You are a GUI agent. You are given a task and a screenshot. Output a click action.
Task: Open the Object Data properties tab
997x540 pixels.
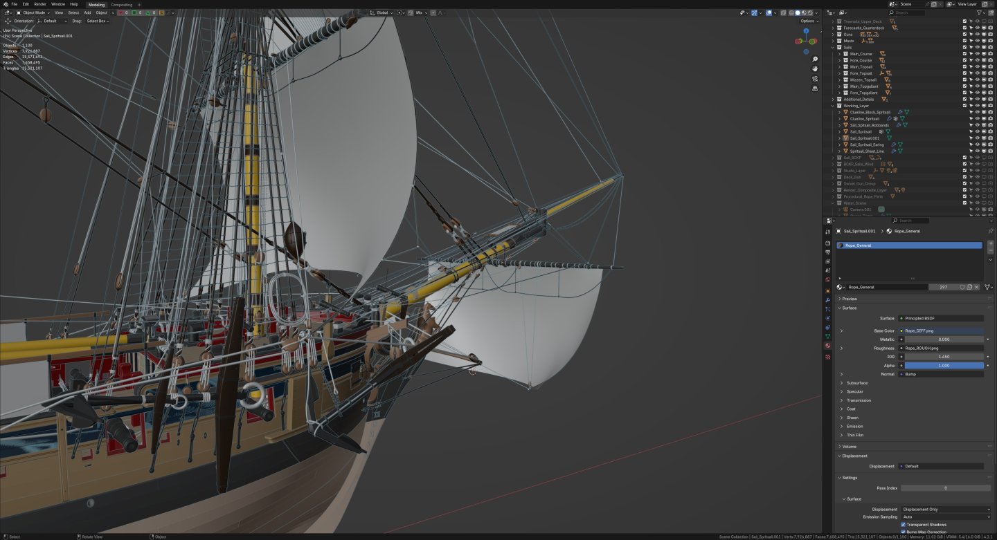click(827, 336)
